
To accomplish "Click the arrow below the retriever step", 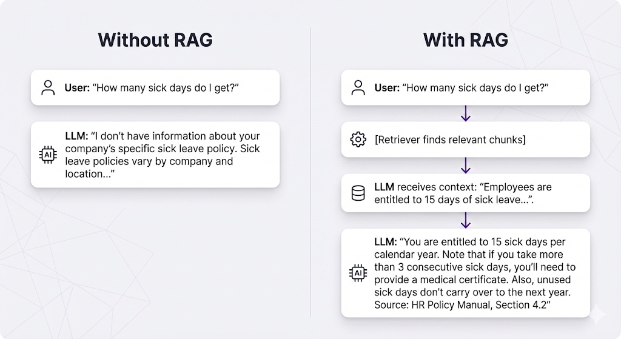I will (465, 166).
